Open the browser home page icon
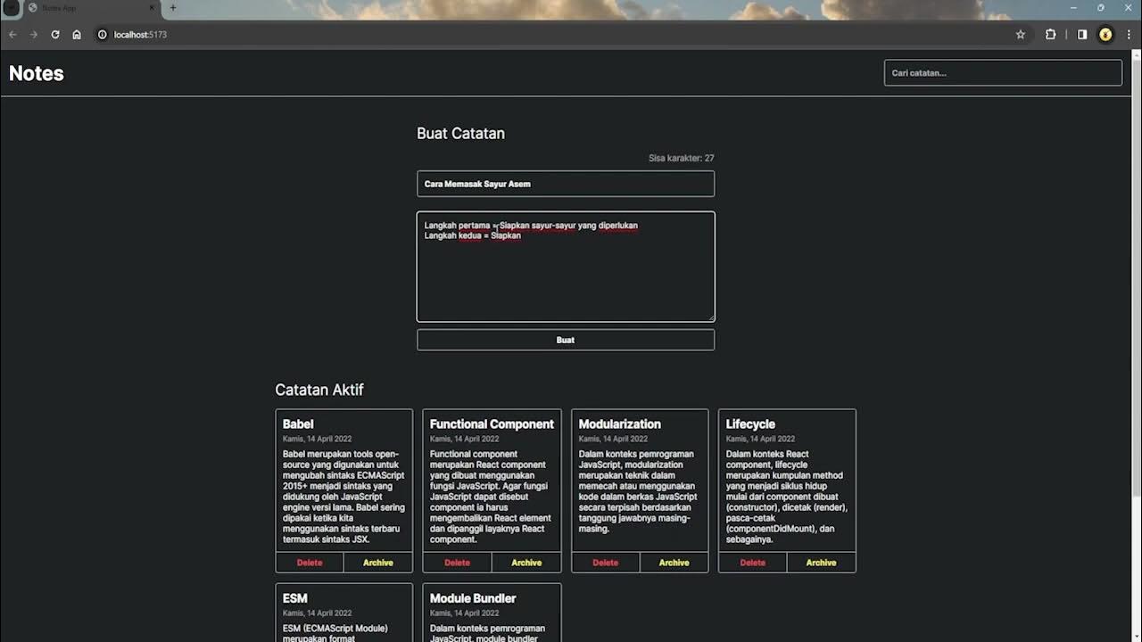The height and width of the screenshot is (642, 1142). coord(77,35)
